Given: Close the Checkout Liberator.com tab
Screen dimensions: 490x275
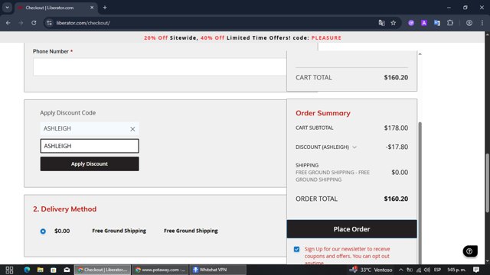Looking at the screenshot, I should [x=92, y=8].
